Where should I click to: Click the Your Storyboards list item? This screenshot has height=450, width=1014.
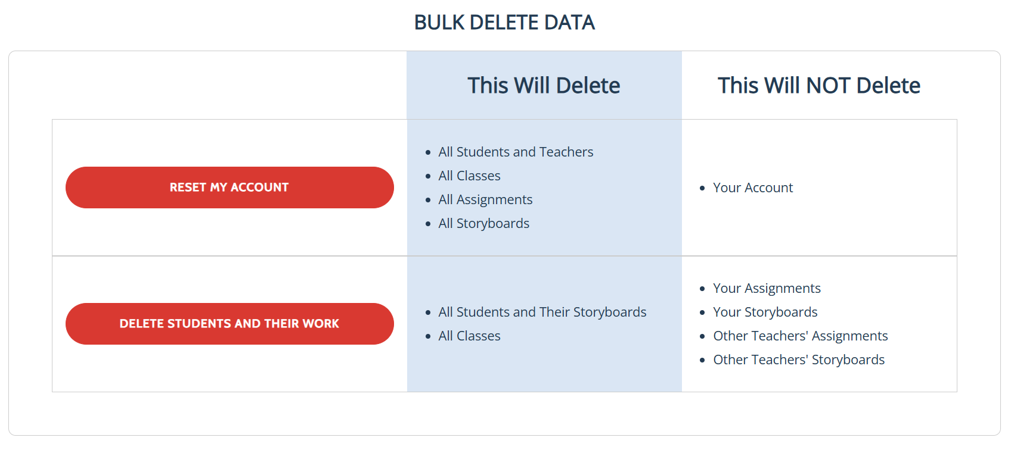click(765, 312)
